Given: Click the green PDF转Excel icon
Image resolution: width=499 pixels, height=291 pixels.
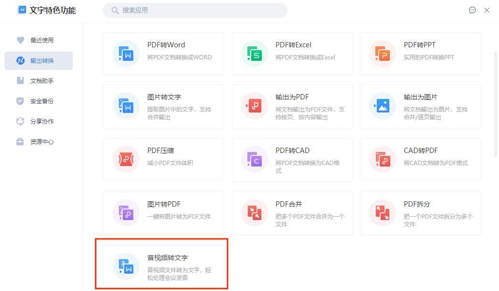Looking at the screenshot, I should (254, 54).
